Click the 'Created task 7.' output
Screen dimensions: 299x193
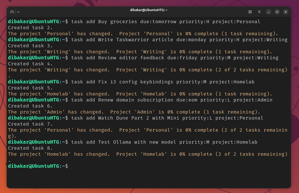click(30, 124)
